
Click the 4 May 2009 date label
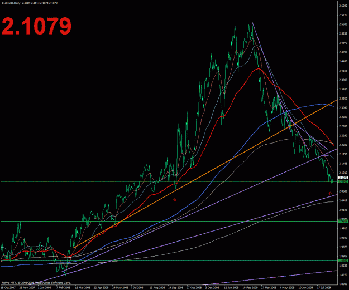point(286,288)
